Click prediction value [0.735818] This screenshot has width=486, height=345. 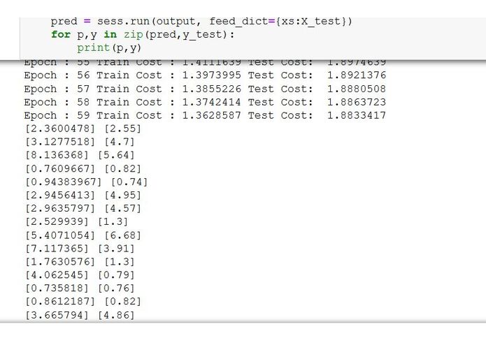click(57, 288)
